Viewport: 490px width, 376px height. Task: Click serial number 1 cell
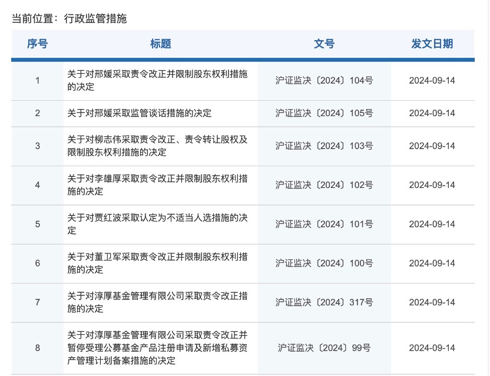38,81
